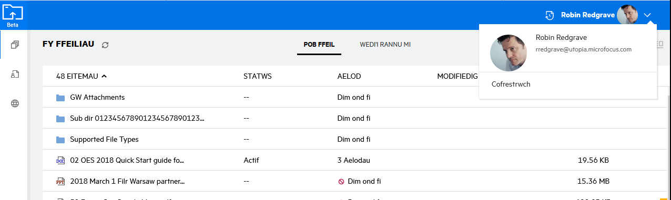Open My Files from the sidebar icon
The width and height of the screenshot is (671, 200).
pos(15,45)
